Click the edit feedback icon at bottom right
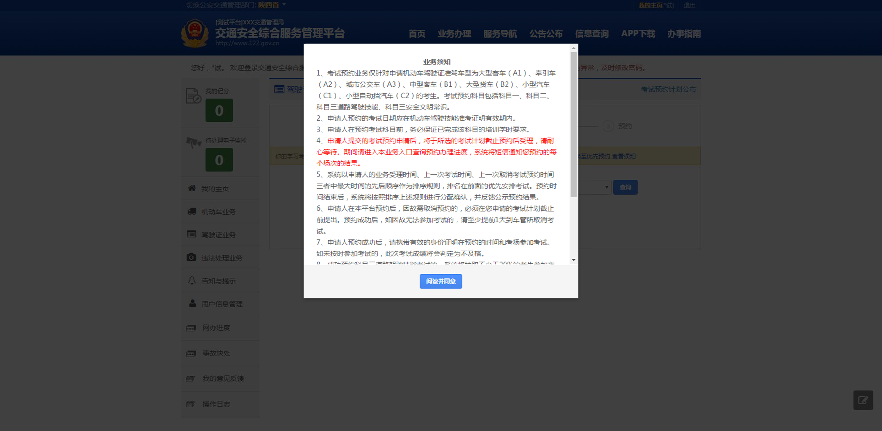 coord(863,400)
